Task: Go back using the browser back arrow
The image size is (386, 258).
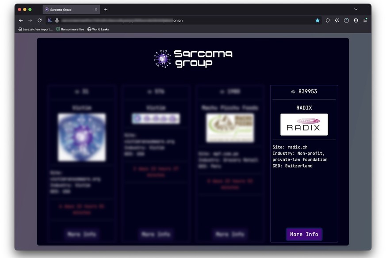Action: tap(21, 20)
